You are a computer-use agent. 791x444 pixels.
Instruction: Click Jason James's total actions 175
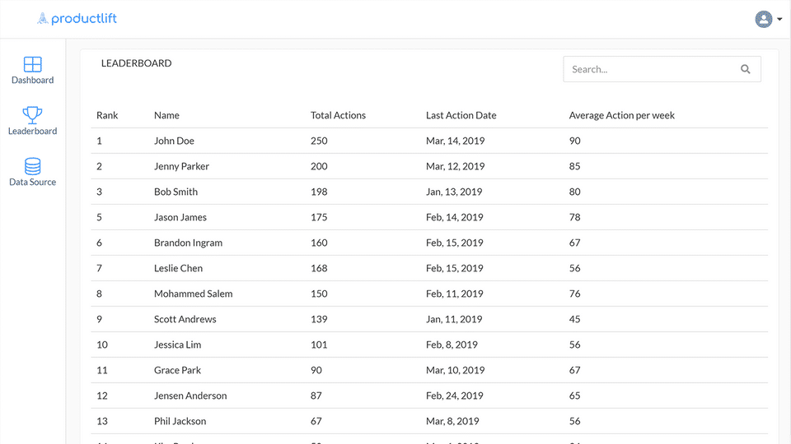[319, 217]
